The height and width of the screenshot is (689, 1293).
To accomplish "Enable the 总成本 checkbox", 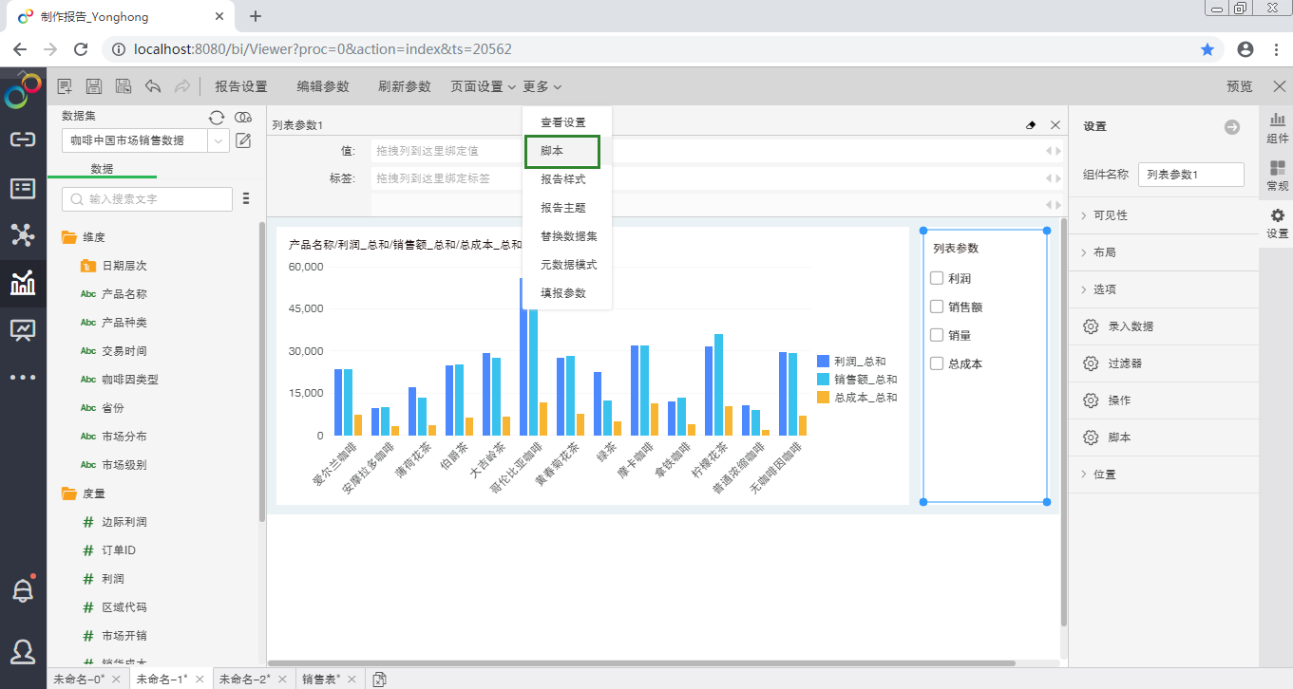I will tap(937, 363).
